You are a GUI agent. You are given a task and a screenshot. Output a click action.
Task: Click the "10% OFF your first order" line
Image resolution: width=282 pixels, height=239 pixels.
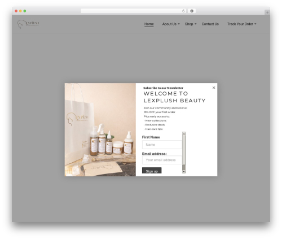tap(160, 112)
